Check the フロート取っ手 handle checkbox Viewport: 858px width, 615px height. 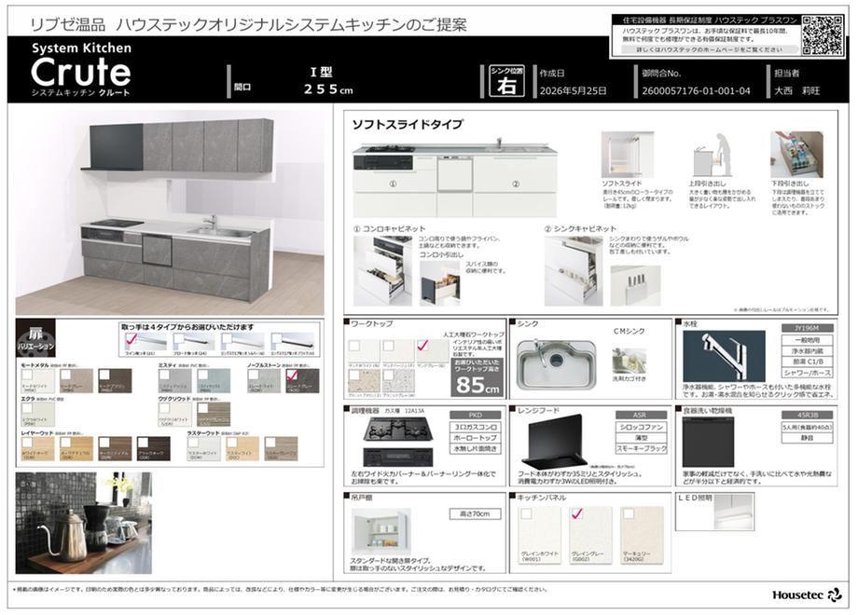pyautogui.click(x=178, y=339)
